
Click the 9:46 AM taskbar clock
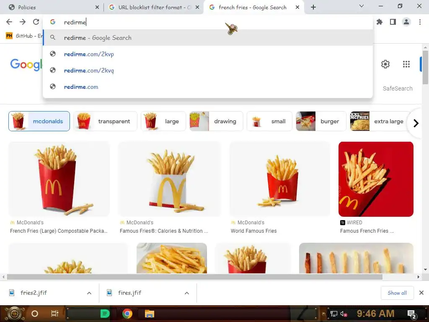375,314
